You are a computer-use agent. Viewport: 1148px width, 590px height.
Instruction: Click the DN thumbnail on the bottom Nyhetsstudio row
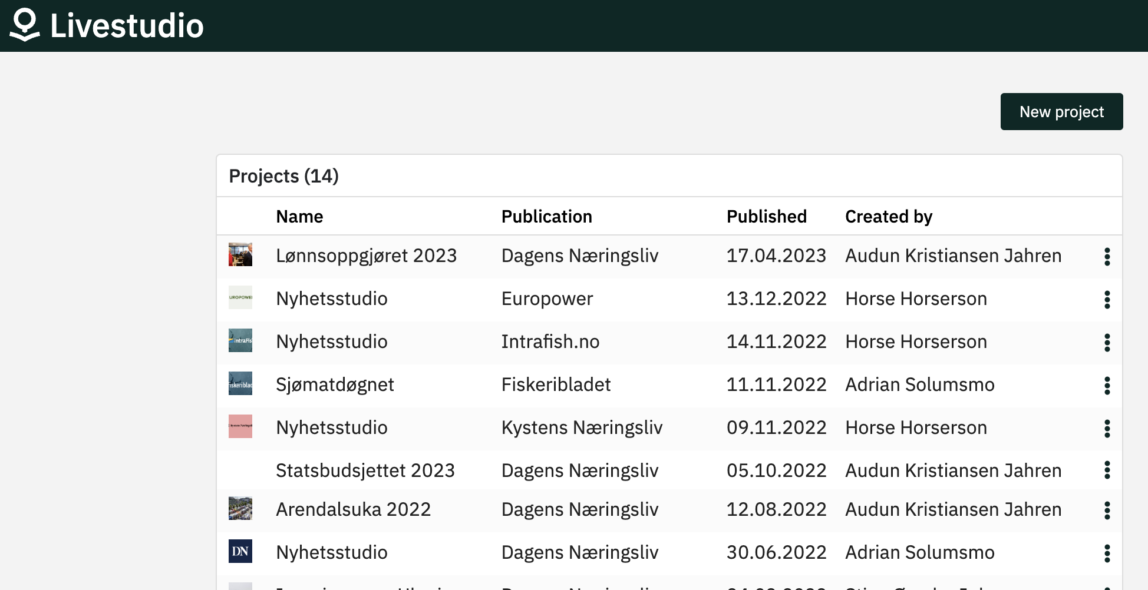(x=240, y=552)
